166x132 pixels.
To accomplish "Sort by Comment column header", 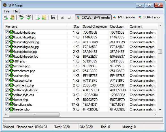I will [143, 27].
